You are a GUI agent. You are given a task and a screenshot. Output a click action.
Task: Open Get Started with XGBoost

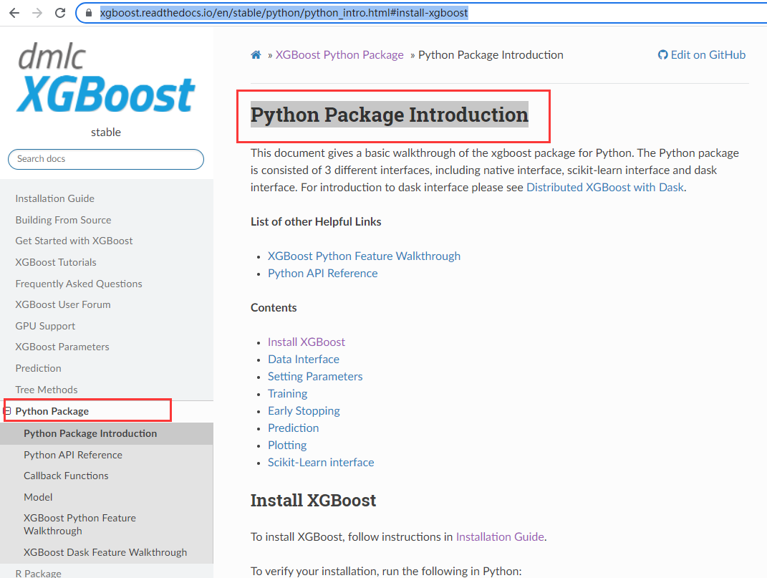[74, 241]
